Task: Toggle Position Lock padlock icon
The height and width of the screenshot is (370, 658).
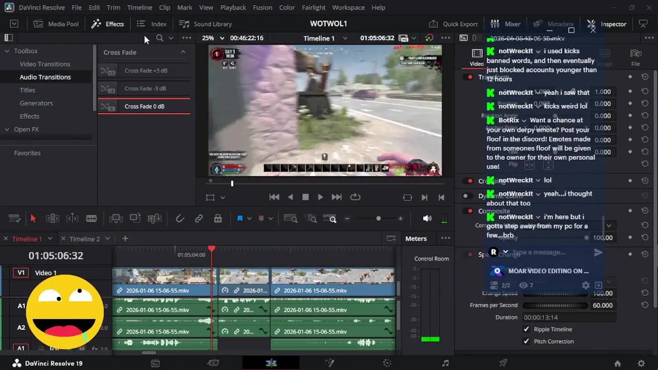Action: 218,218
